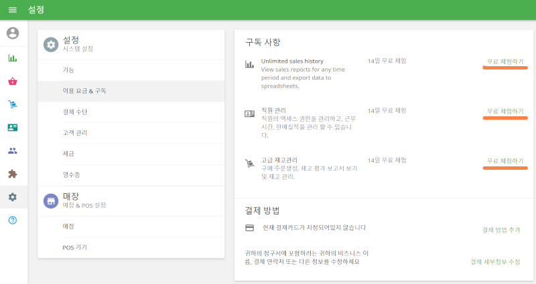The width and height of the screenshot is (536, 284).
Task: Open the hamburger menu in the header
Action: [12, 10]
